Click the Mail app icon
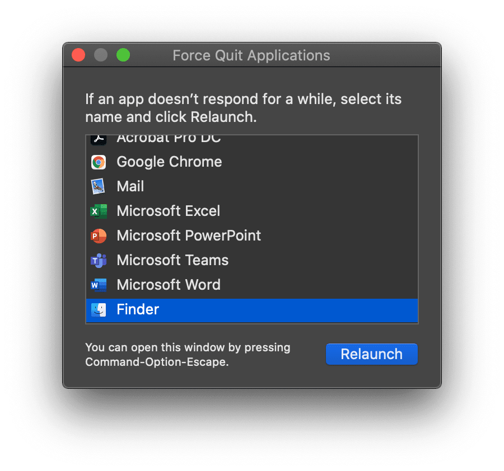This screenshot has width=504, height=471. tap(99, 186)
